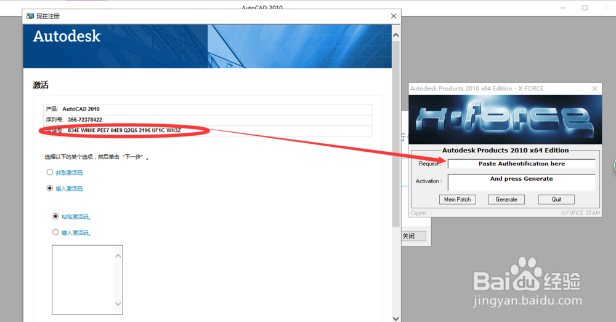This screenshot has height=322, width=616.
Task: Click the request code 834E WNHE text
Action: click(x=124, y=130)
